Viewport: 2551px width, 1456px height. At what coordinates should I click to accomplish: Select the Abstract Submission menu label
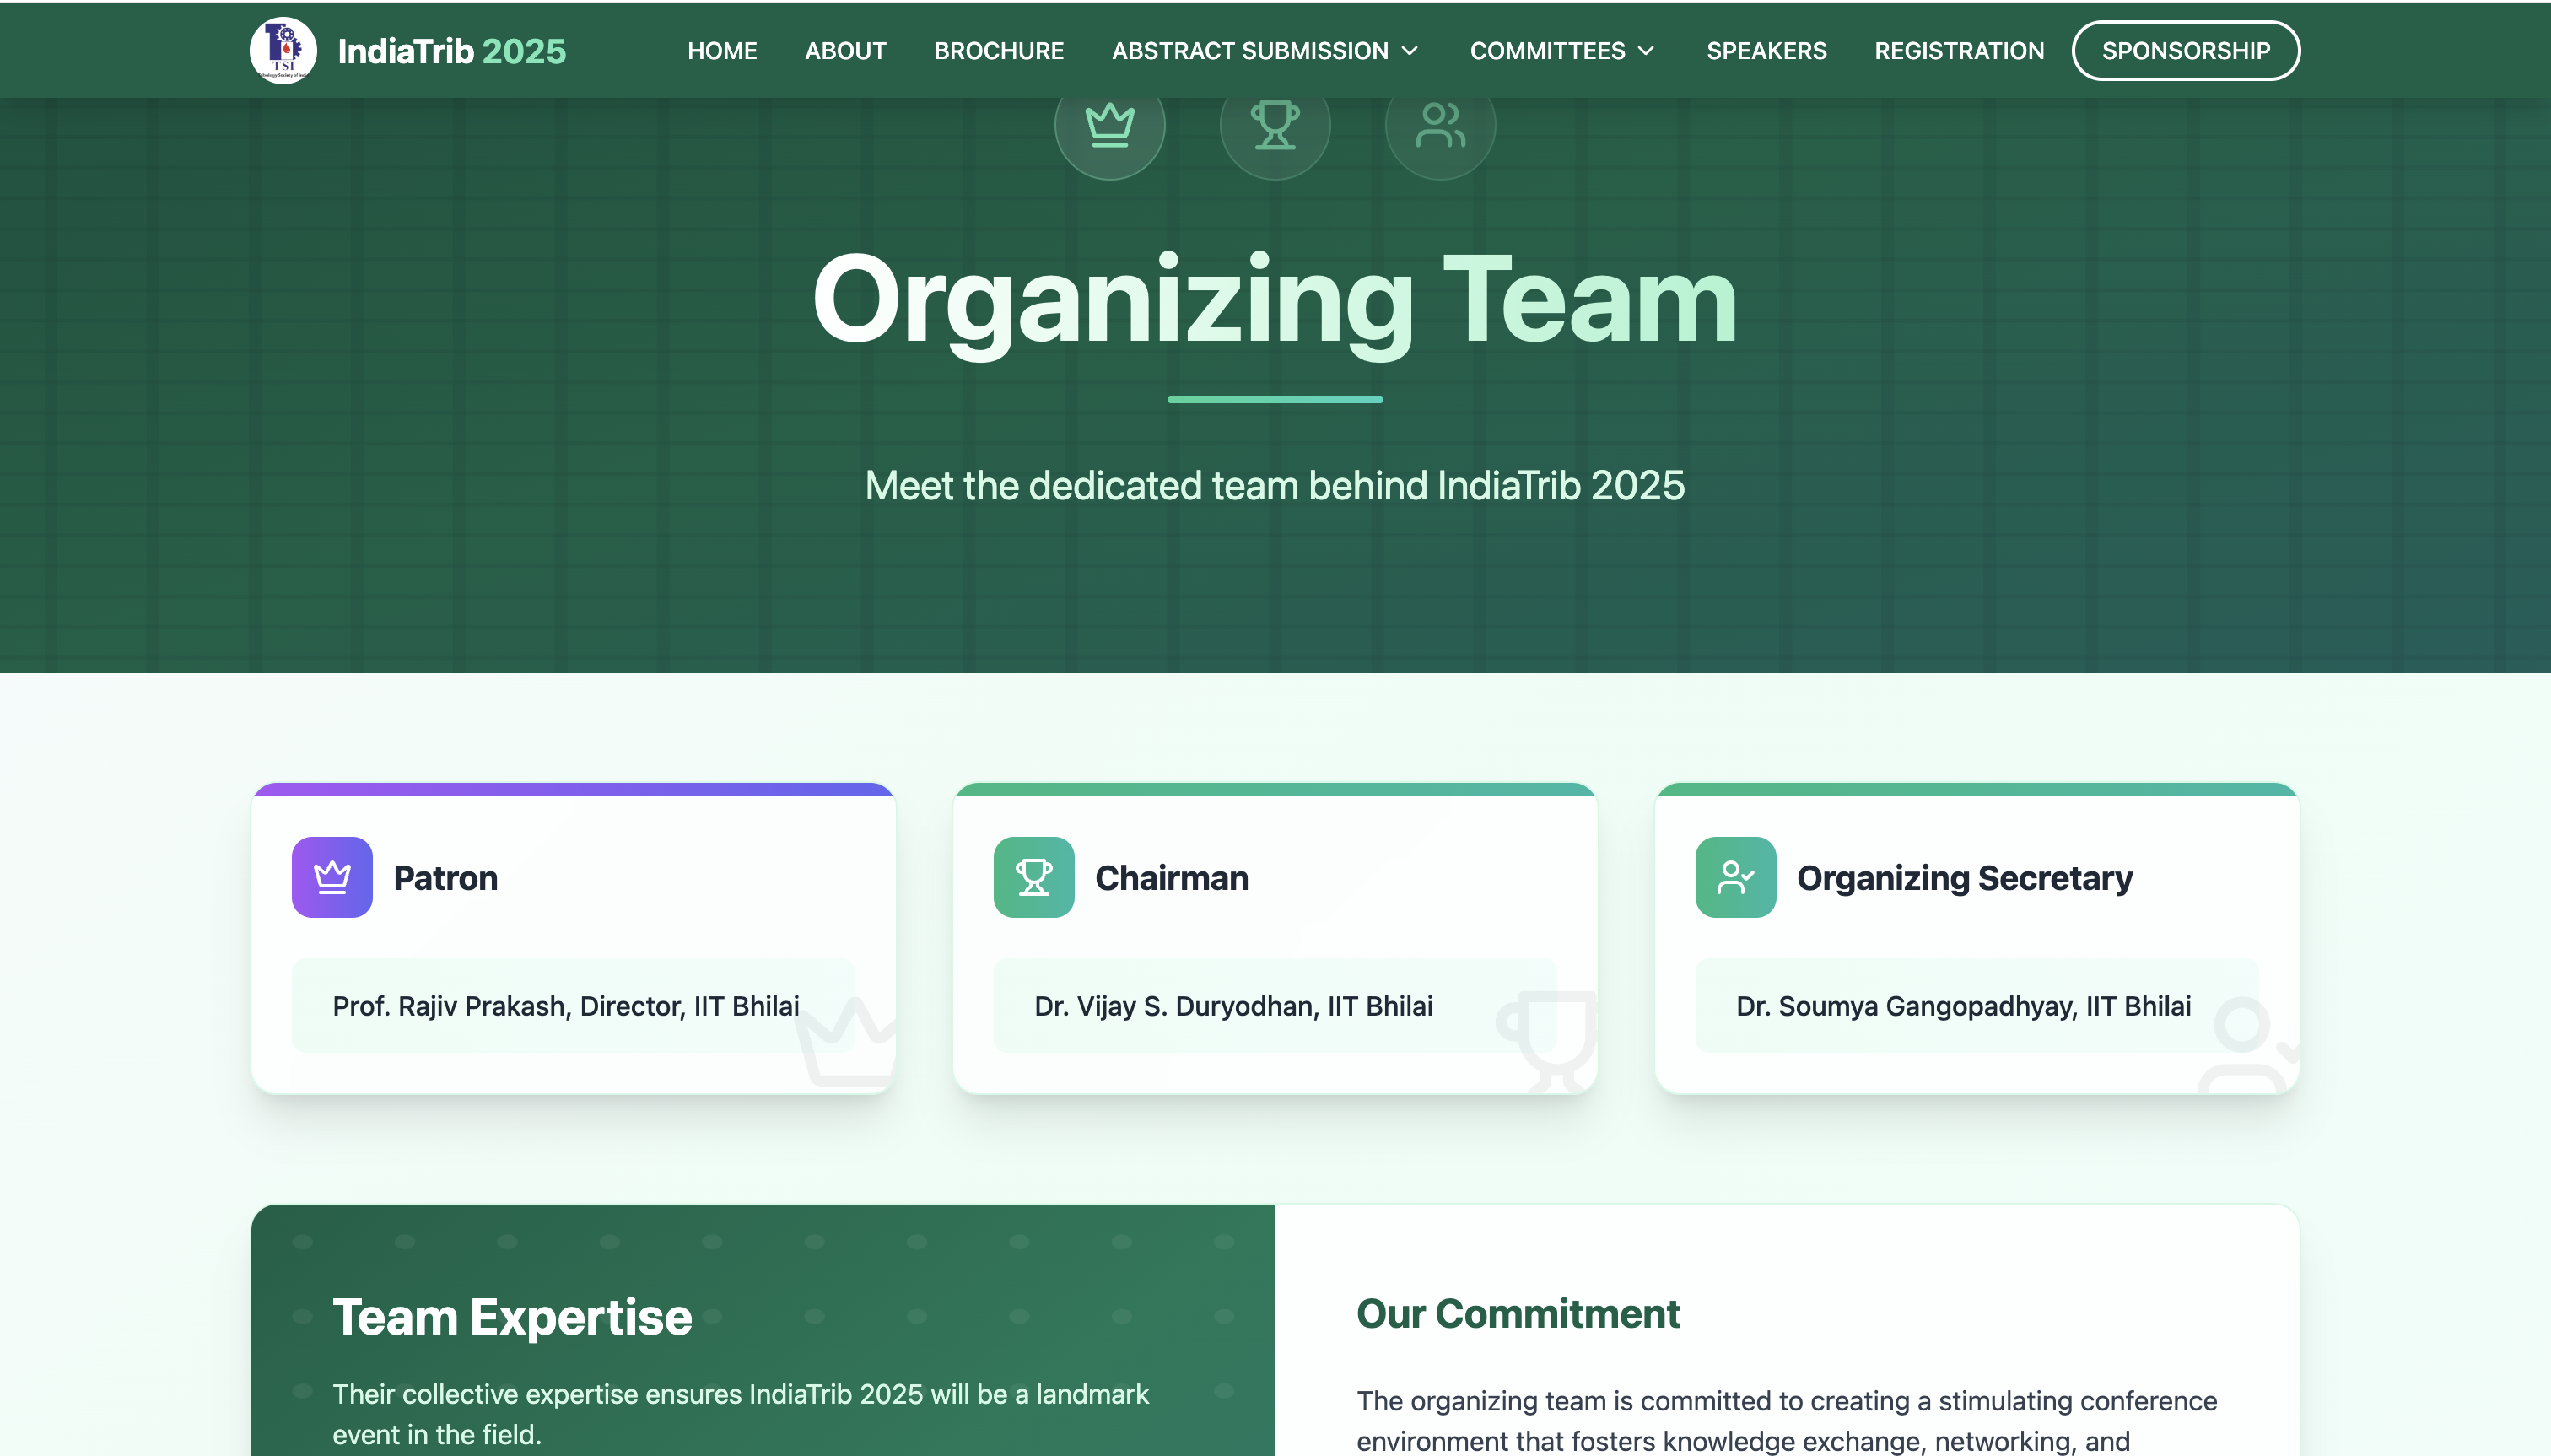[x=1250, y=51]
